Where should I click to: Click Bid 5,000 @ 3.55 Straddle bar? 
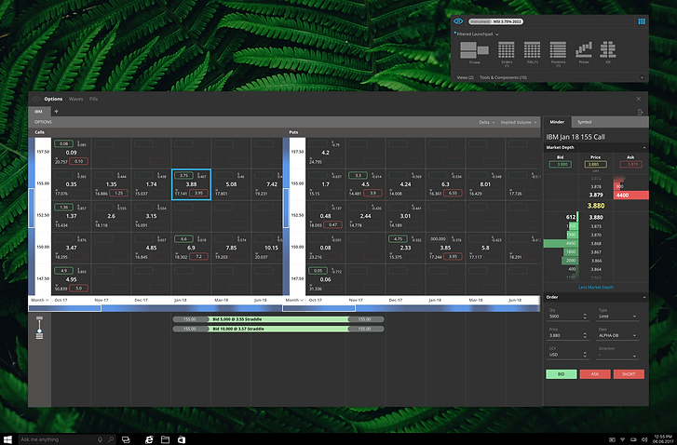(278, 319)
